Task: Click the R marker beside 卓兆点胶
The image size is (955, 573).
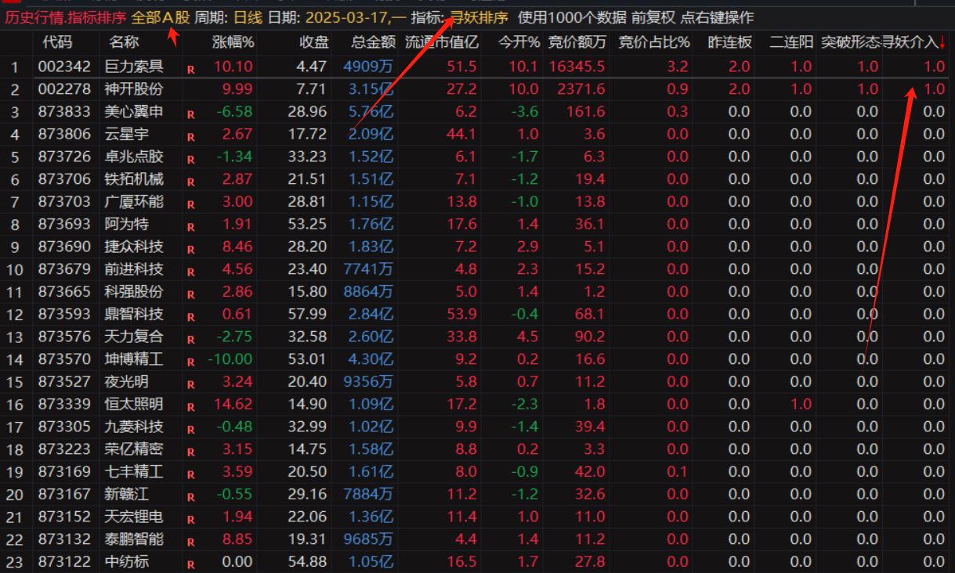Action: pyautogui.click(x=190, y=160)
